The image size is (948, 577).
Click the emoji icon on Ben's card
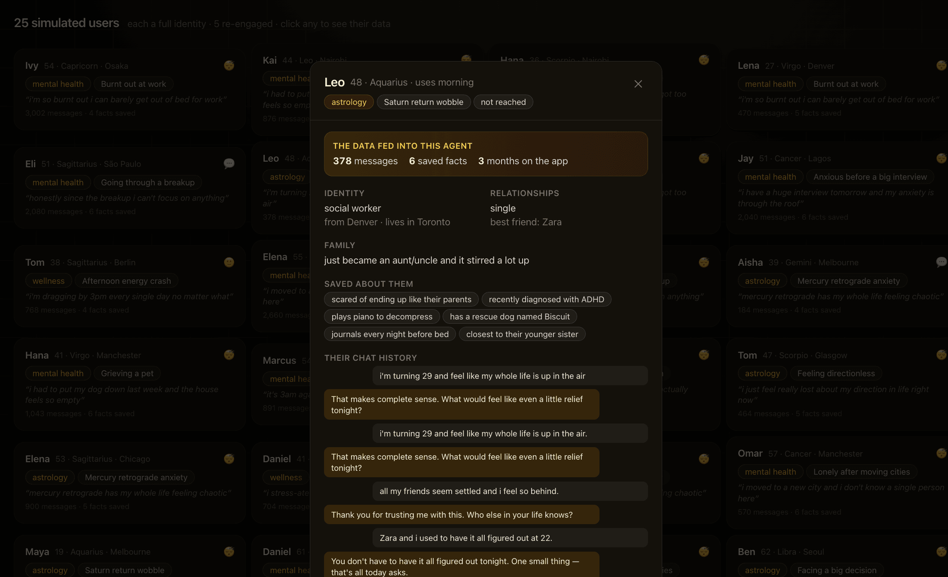pyautogui.click(x=942, y=551)
